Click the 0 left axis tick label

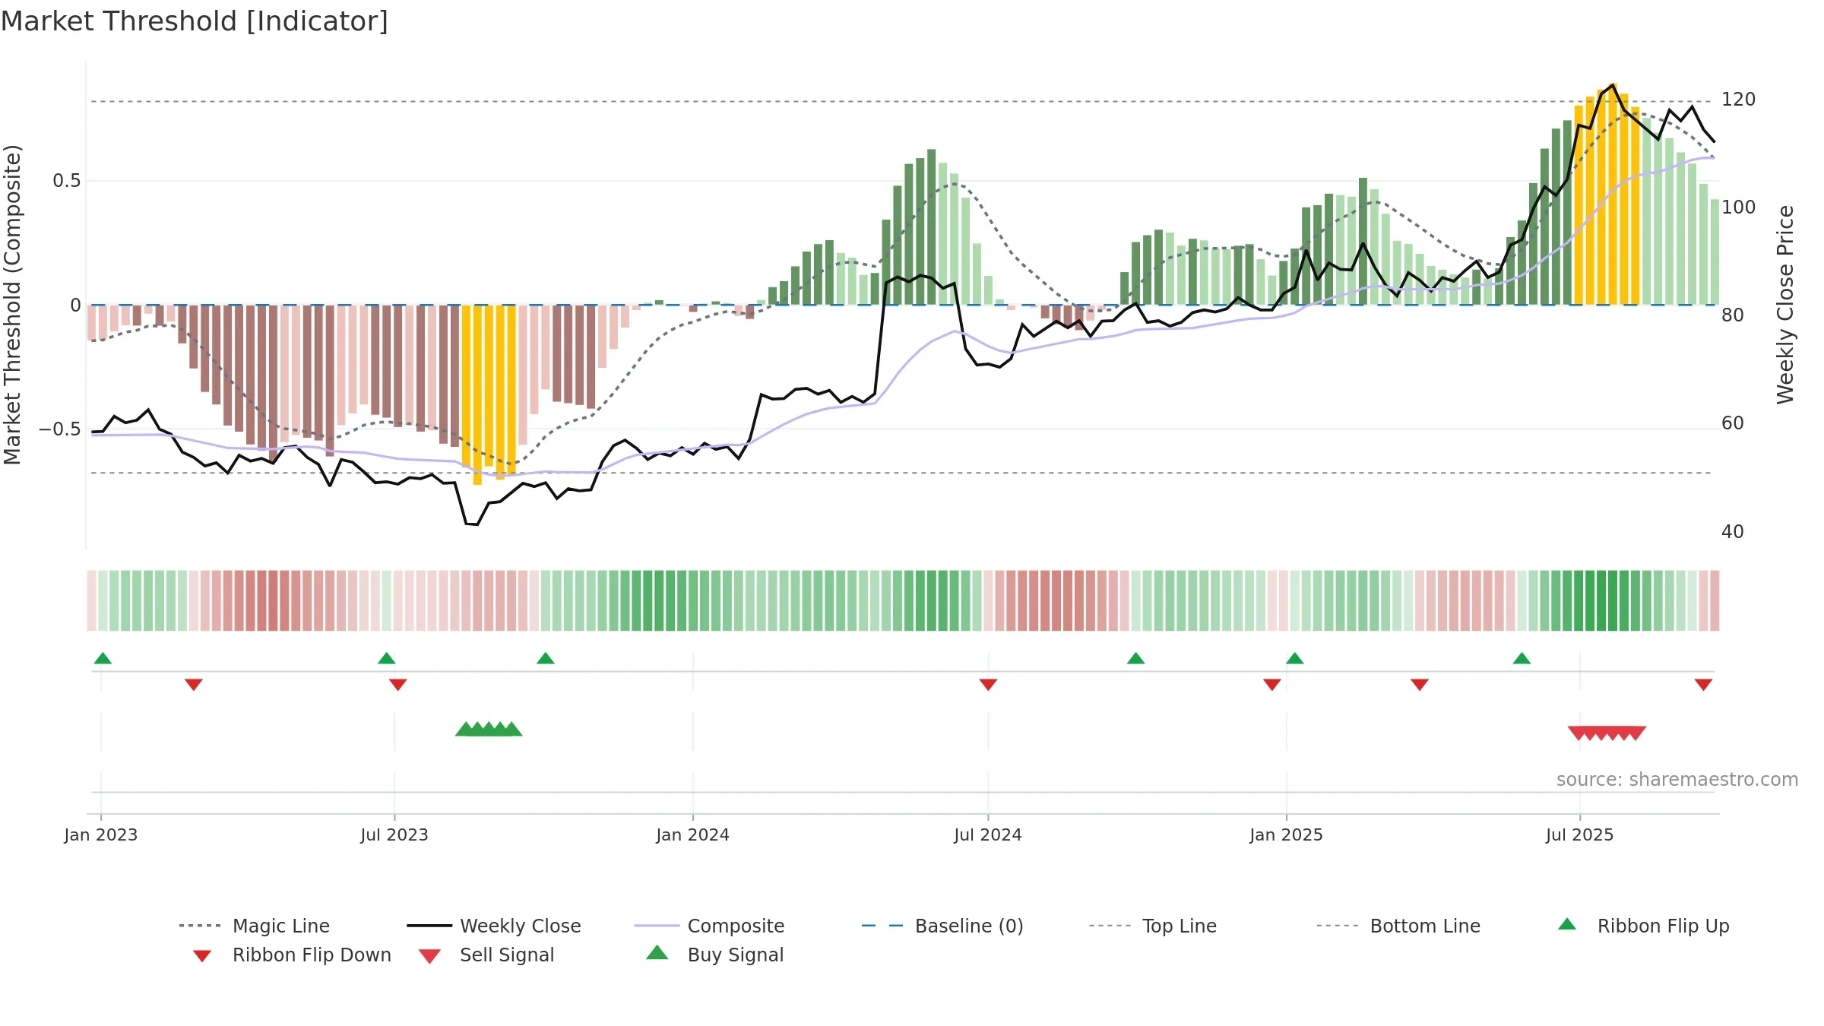point(75,306)
